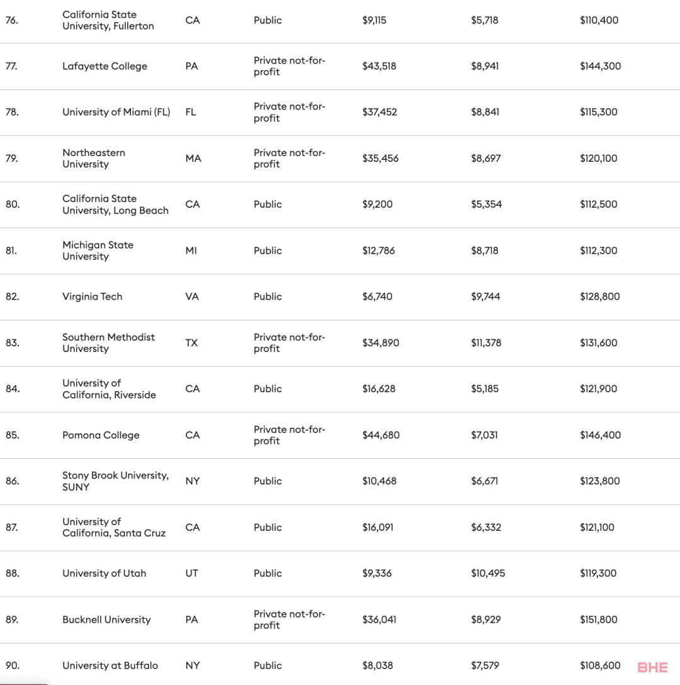The width and height of the screenshot is (680, 685).
Task: Select California State University, Fullerton name
Action: coord(108,20)
